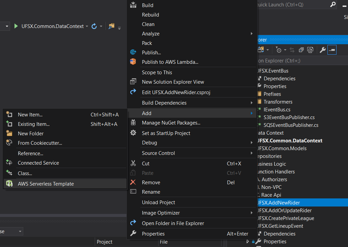Run the UFSX.Common.DataContext project
Screen dimensions: 348x247
(16, 26)
